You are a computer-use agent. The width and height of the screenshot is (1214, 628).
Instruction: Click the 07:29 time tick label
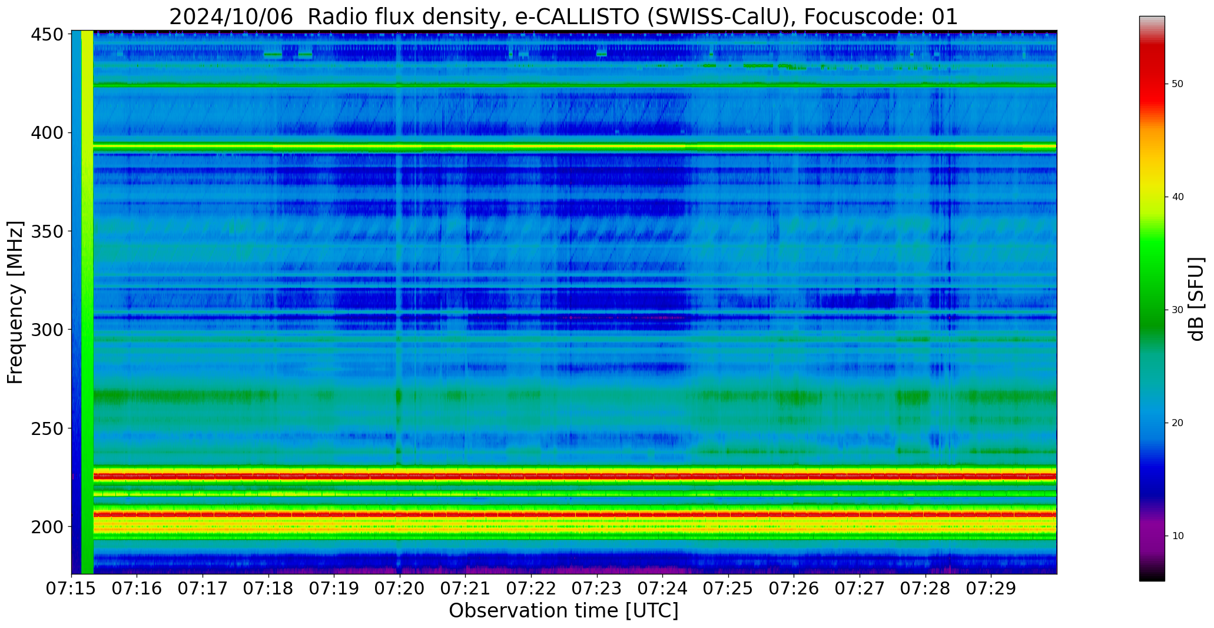pos(991,589)
